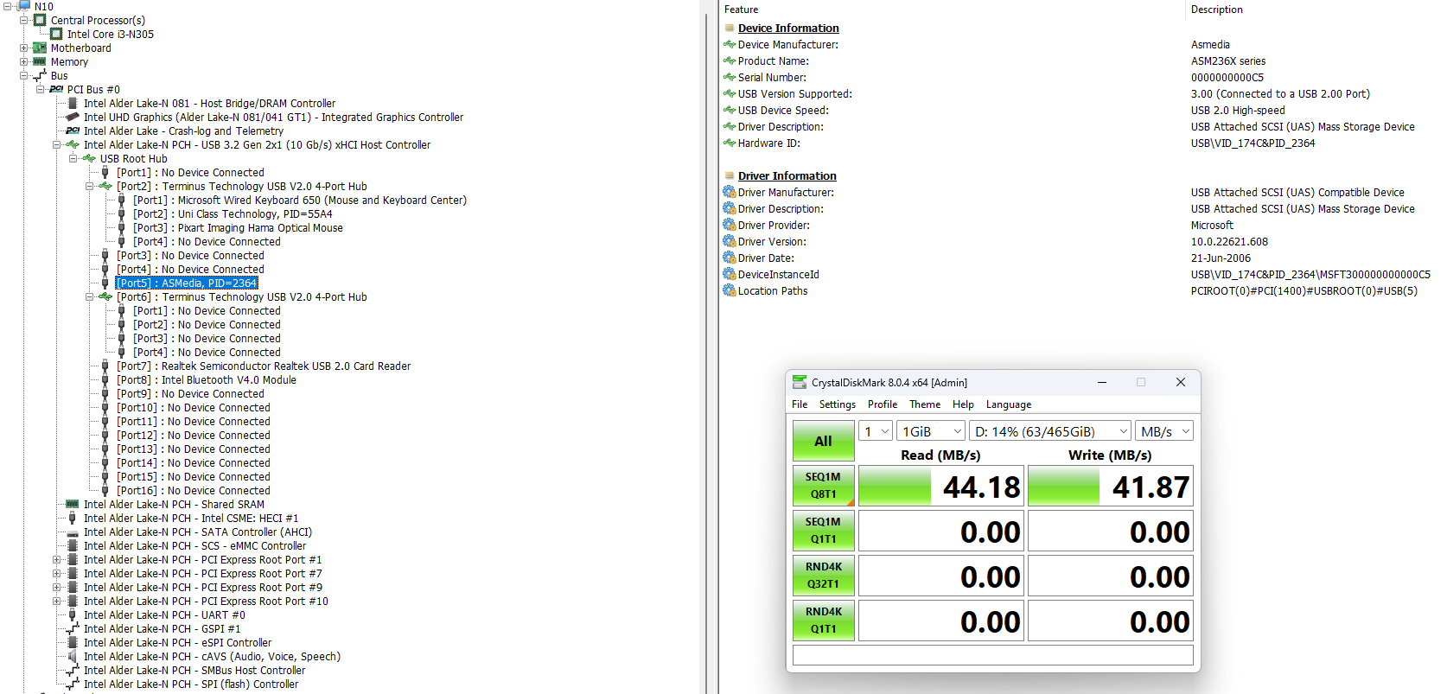Click the UART #0 device icon

[73, 615]
